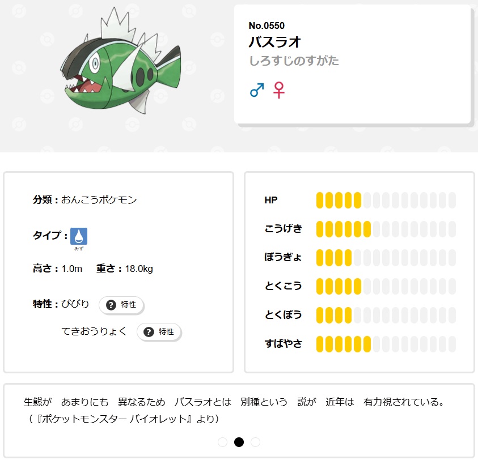Image resolution: width=478 pixels, height=460 pixels.
Task: Click the Pokédex number No.0550
Action: point(267,25)
